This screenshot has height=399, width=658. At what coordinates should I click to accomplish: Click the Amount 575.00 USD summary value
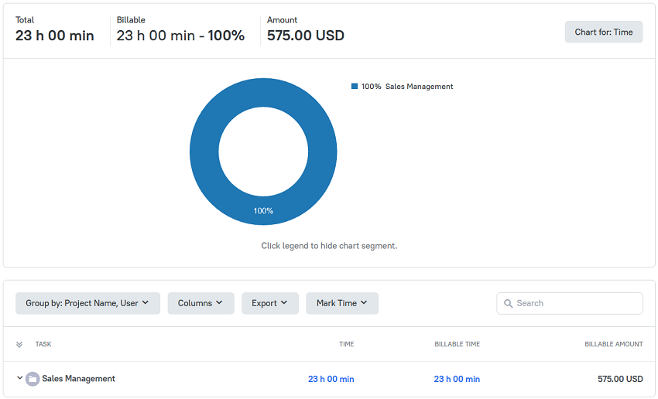[x=306, y=36]
